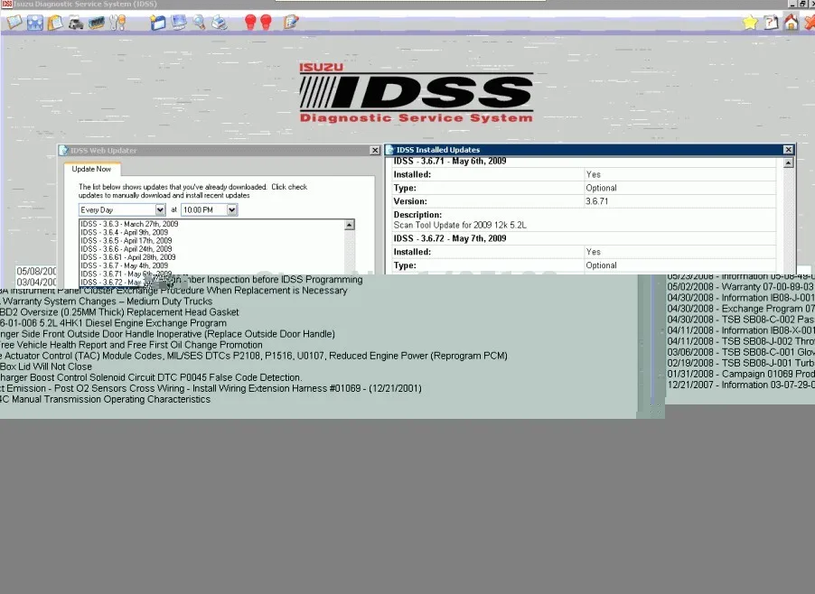Click Scan Tool Update for 2009 12k description

[460, 225]
